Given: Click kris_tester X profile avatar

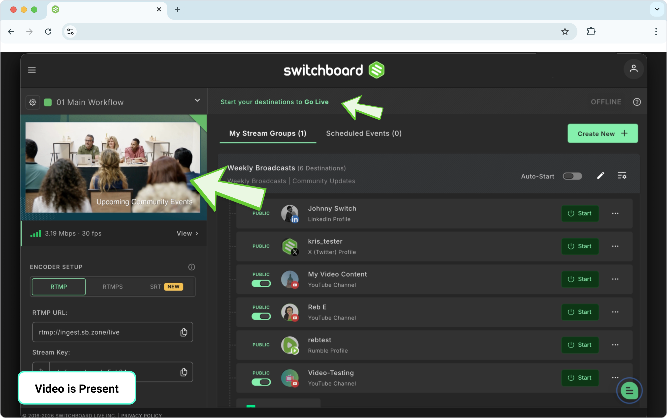Looking at the screenshot, I should tap(289, 246).
